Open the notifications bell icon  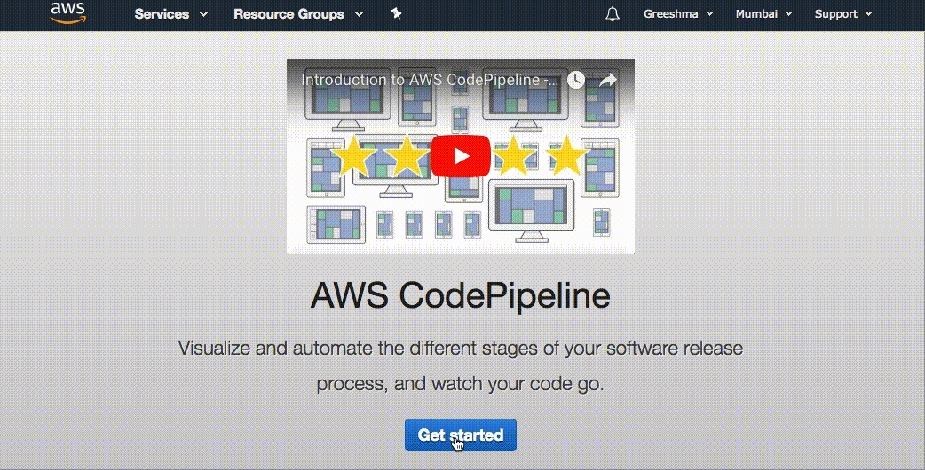(x=613, y=14)
